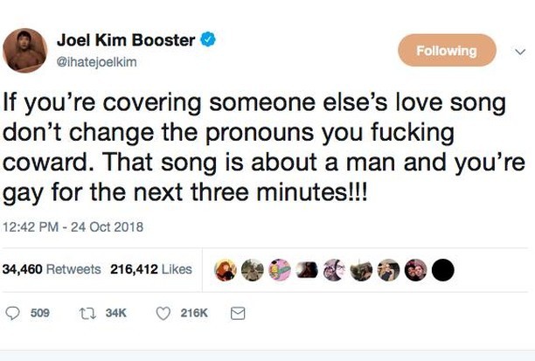
Task: Expand the tweet options chevron menu
Action: click(521, 51)
